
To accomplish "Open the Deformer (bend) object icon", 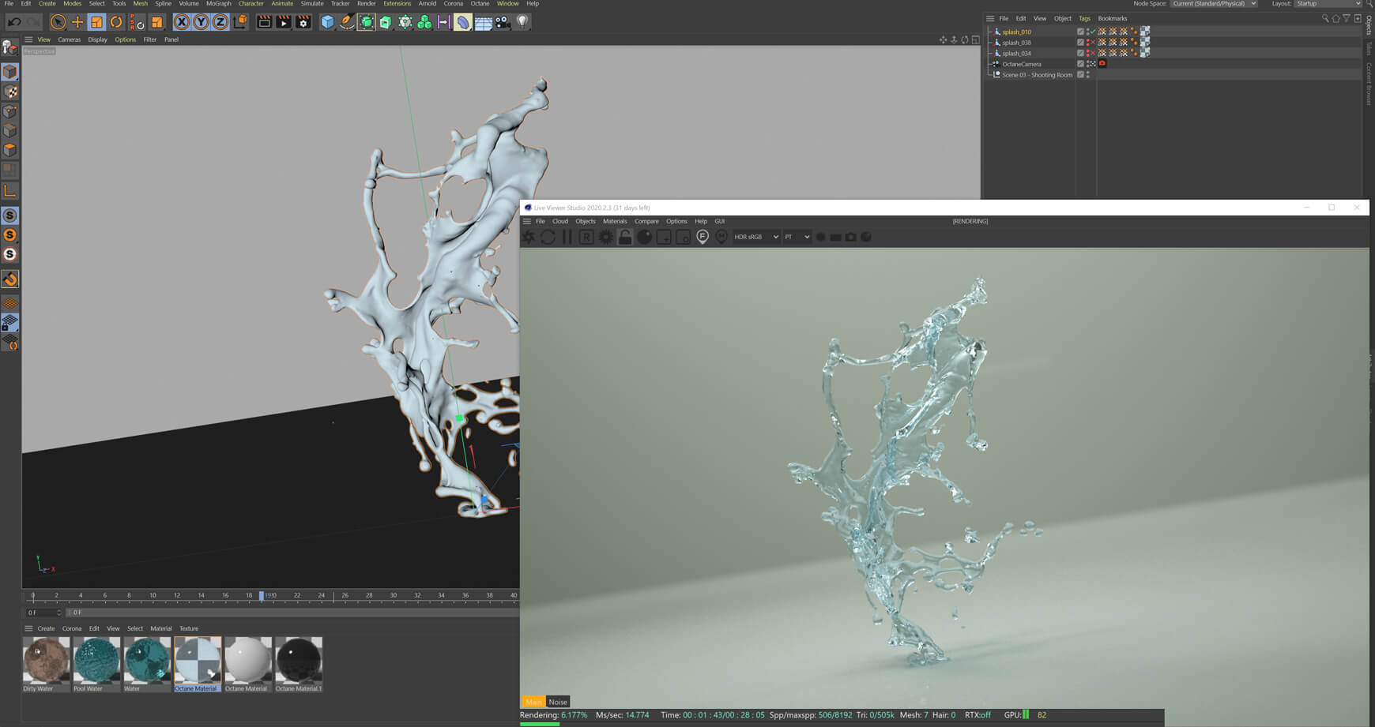I will (x=463, y=22).
